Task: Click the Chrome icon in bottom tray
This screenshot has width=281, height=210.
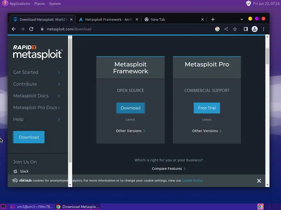Action: pyautogui.click(x=261, y=207)
